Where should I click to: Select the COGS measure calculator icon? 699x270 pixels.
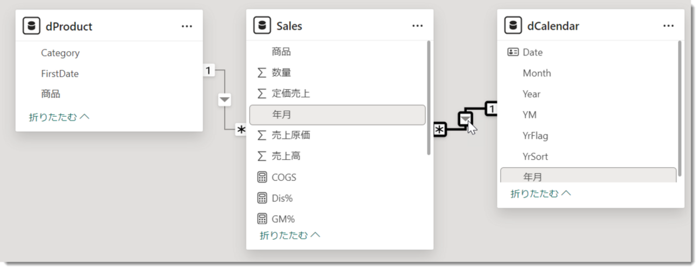262,177
